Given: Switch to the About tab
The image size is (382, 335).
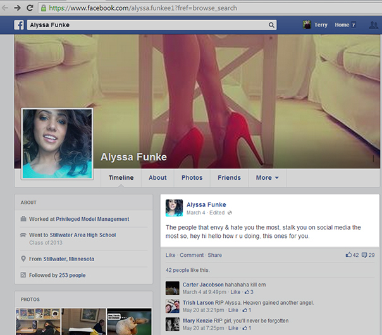Looking at the screenshot, I should 157,178.
